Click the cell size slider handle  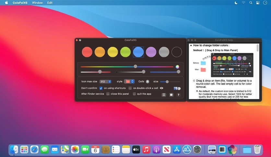167,82
